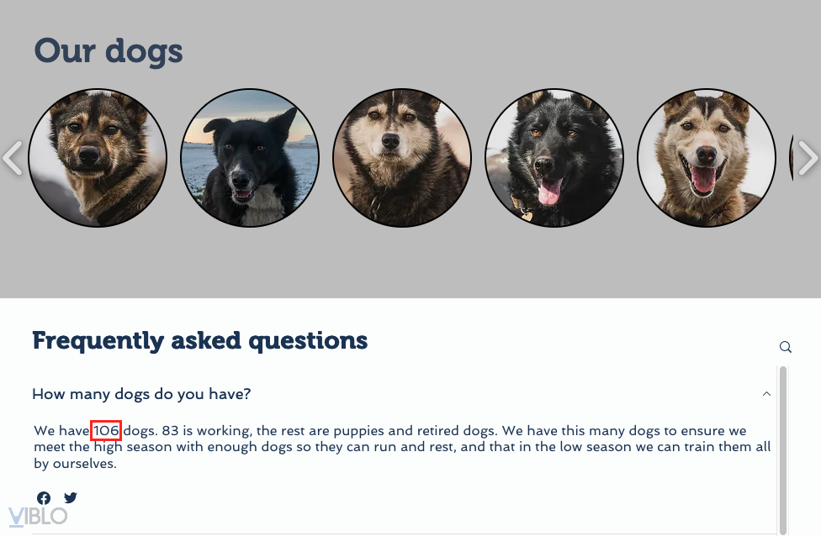This screenshot has width=821, height=536.
Task: Click the "Our dogs" heading
Action: click(x=109, y=51)
